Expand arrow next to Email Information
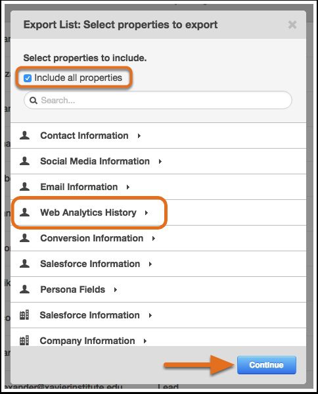Viewport: 318px width, 394px height. pyautogui.click(x=128, y=187)
